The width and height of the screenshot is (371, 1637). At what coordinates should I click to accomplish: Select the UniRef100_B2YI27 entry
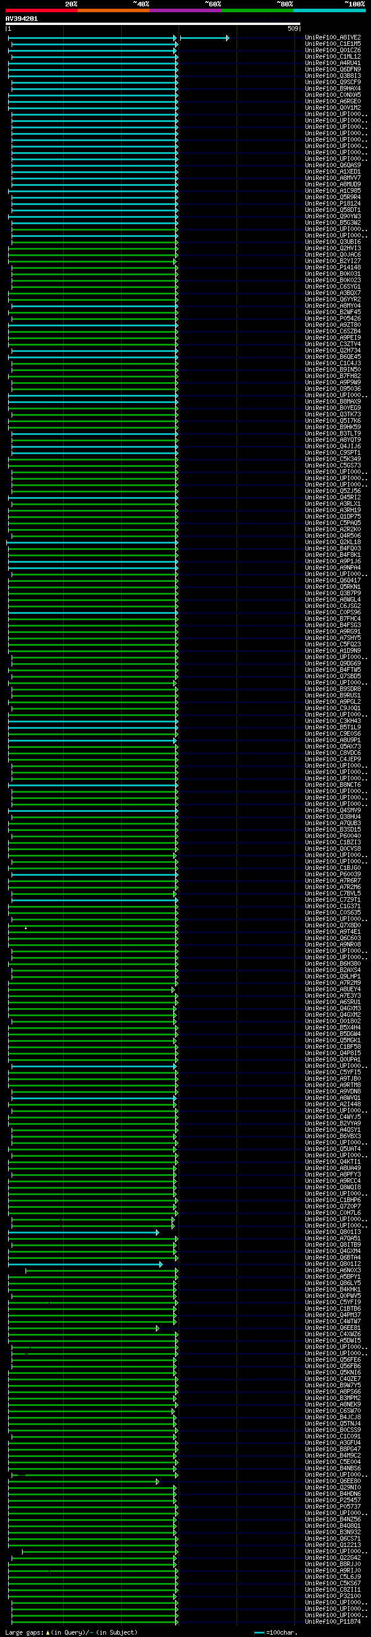(333, 261)
